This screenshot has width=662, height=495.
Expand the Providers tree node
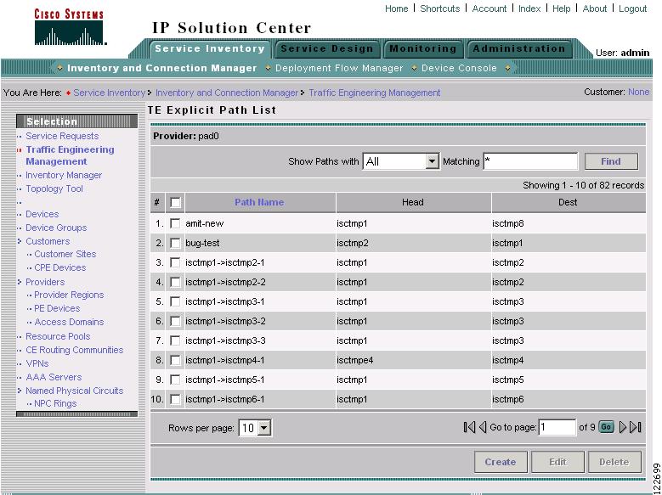(x=20, y=282)
